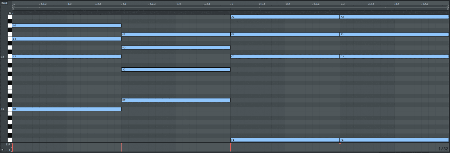The width and height of the screenshot is (450, 153).
Task: Select the D3 note starting at 1.3
Action: tap(176, 47)
